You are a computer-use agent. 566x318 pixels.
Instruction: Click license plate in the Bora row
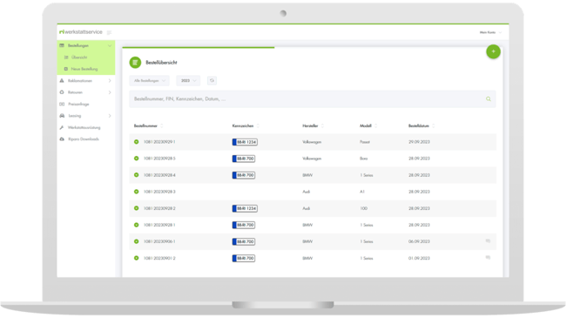[244, 159]
